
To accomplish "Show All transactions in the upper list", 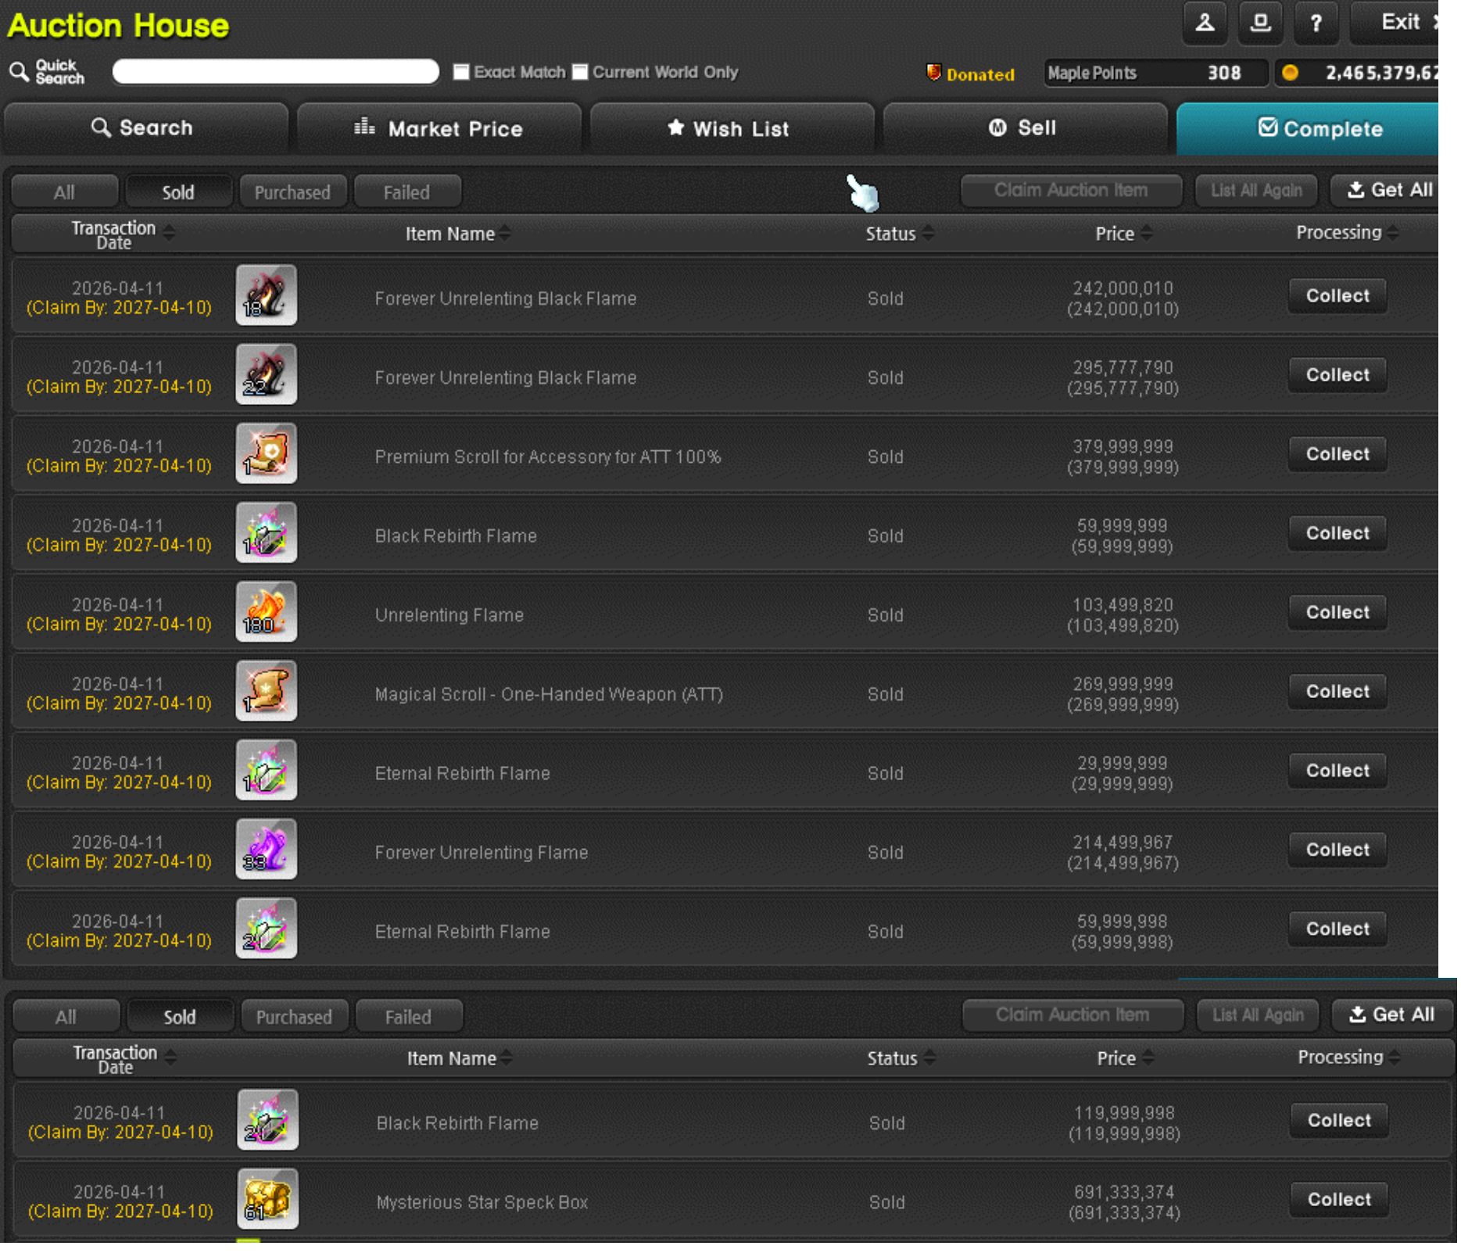I will tap(65, 192).
